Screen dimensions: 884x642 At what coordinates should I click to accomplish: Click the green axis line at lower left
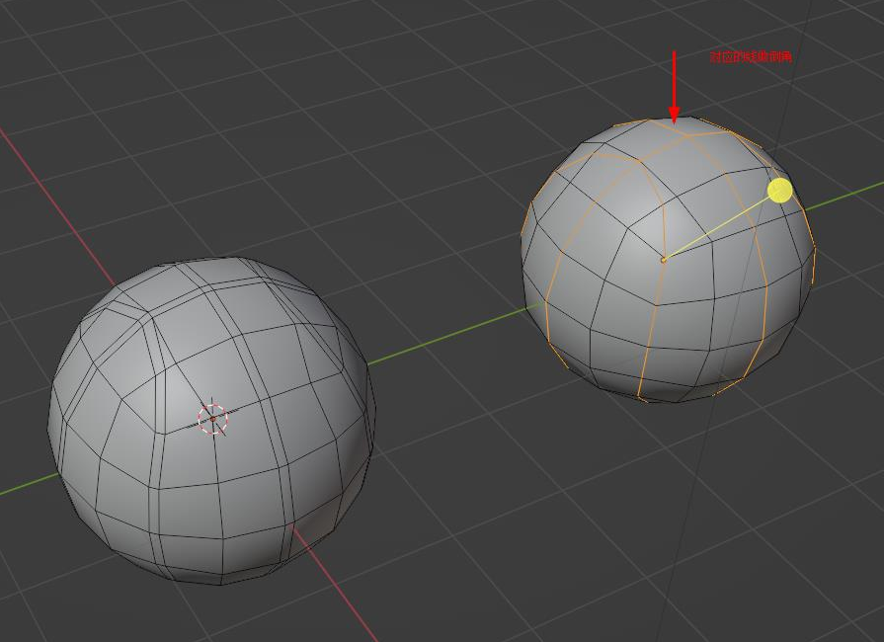point(25,485)
